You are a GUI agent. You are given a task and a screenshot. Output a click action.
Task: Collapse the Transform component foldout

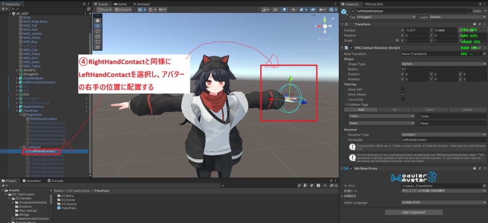tap(342, 24)
